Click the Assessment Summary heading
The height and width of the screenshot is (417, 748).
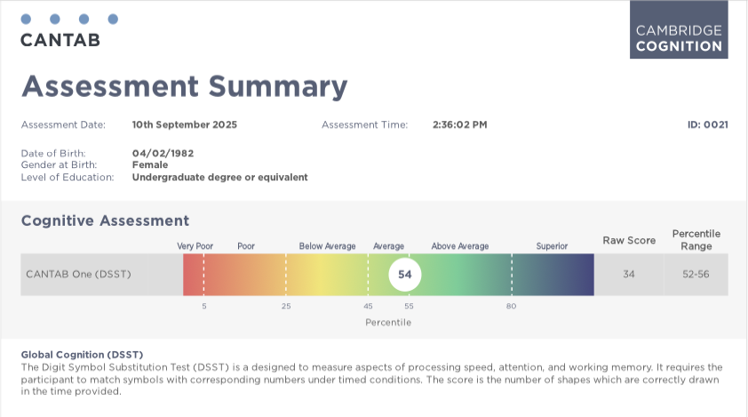click(185, 86)
